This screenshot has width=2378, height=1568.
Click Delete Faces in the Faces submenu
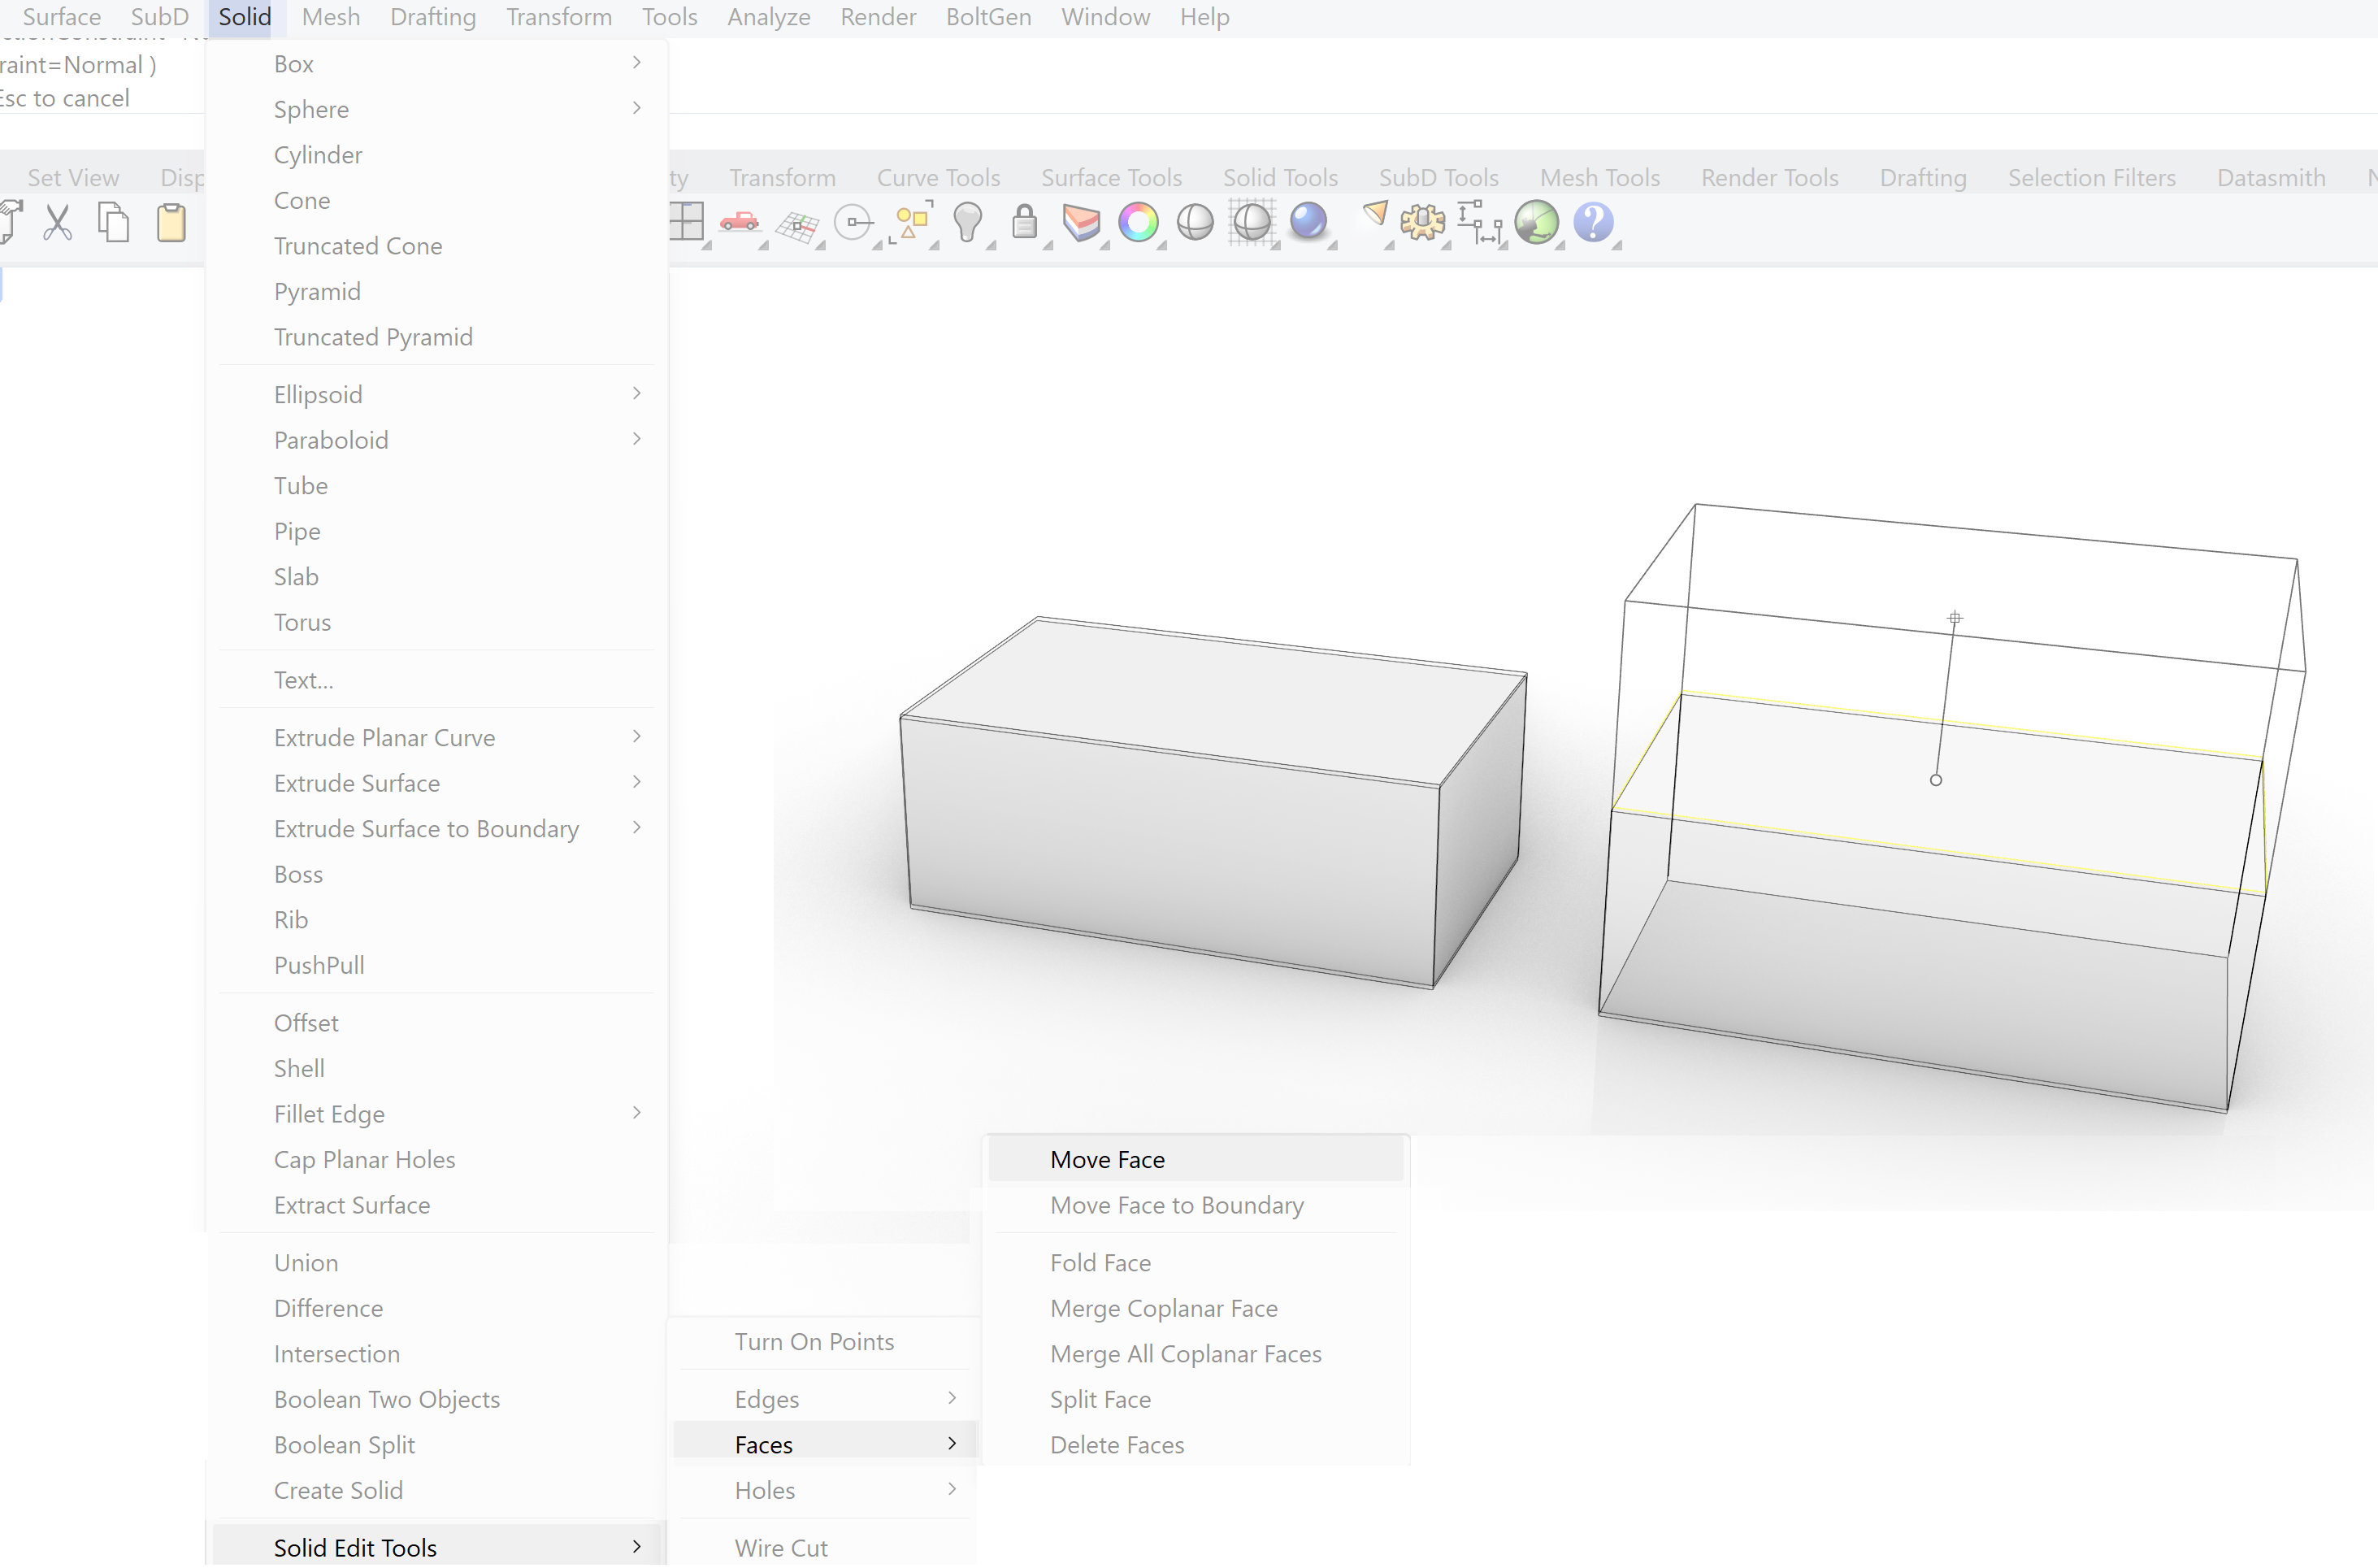pos(1117,1442)
